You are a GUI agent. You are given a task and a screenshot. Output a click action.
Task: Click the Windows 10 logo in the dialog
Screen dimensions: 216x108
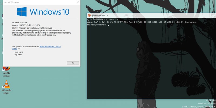(43, 12)
